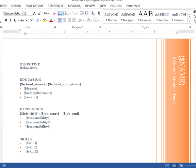Apply Text Effects icon
The image size is (196, 168).
pyautogui.click(x=38, y=20)
